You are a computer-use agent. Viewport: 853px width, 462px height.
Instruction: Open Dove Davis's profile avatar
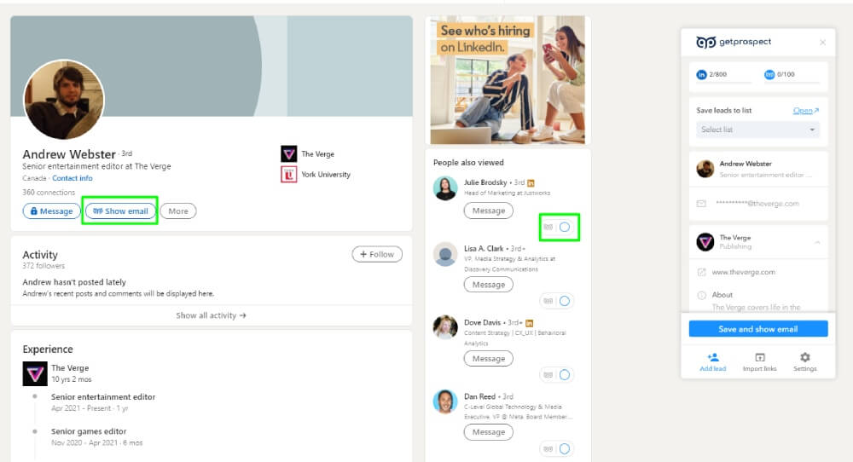[445, 327]
